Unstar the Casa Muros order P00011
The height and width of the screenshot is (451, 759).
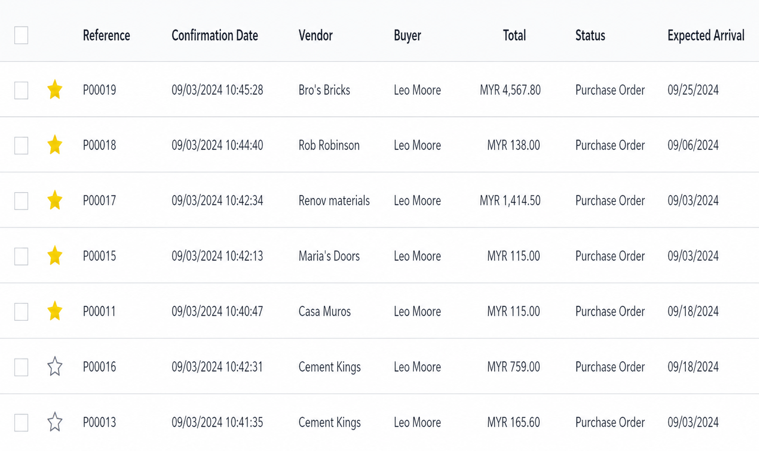click(x=55, y=311)
